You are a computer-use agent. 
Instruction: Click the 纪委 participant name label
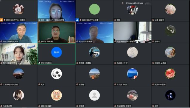pos(159,20)
